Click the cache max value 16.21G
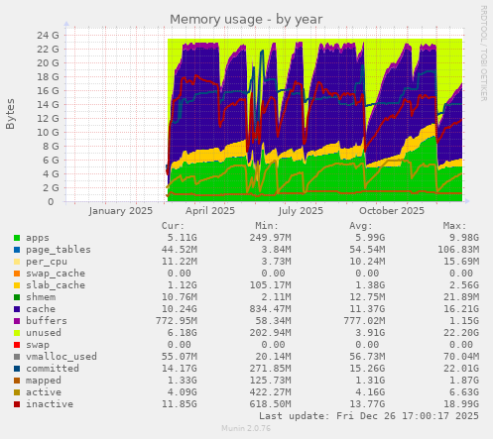Image resolution: width=493 pixels, height=439 pixels. [x=461, y=309]
